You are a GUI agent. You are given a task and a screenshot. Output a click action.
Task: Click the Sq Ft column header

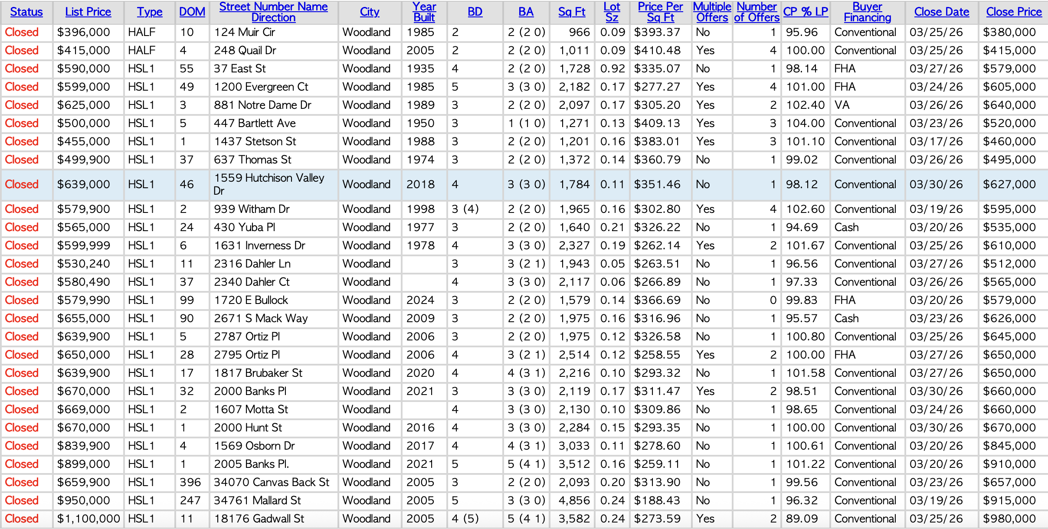pyautogui.click(x=572, y=12)
